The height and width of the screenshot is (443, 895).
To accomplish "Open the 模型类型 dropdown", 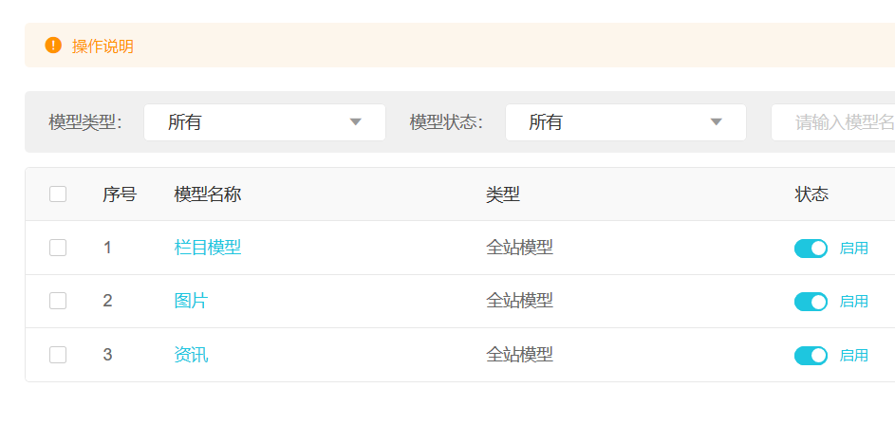I will (264, 122).
